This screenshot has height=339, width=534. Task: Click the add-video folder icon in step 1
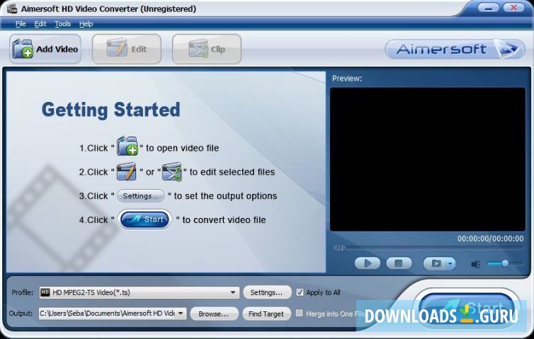127,146
